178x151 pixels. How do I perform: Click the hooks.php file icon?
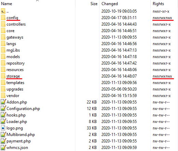[x=3, y=115]
